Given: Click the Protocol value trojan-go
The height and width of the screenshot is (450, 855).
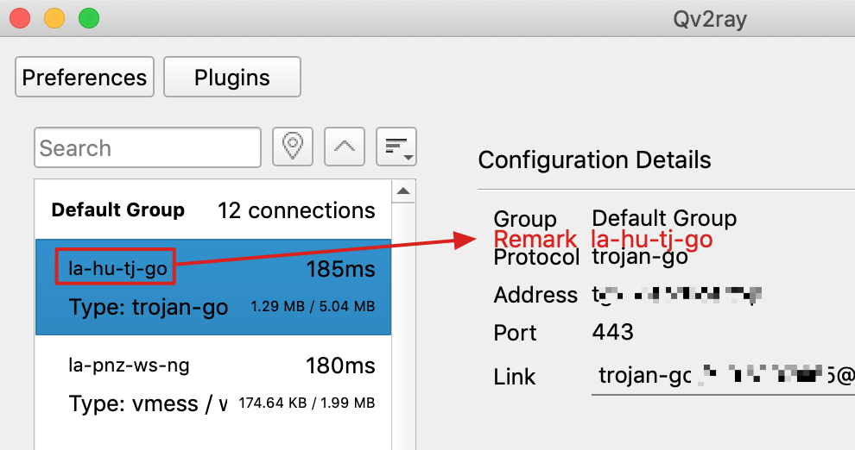Looking at the screenshot, I should [x=640, y=256].
